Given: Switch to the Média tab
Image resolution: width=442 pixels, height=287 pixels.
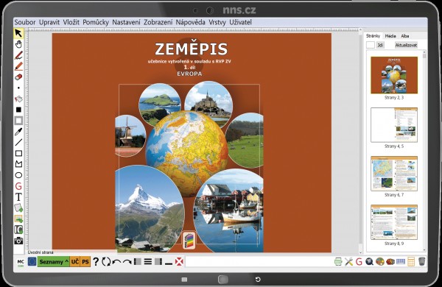Looking at the screenshot, I should point(390,36).
